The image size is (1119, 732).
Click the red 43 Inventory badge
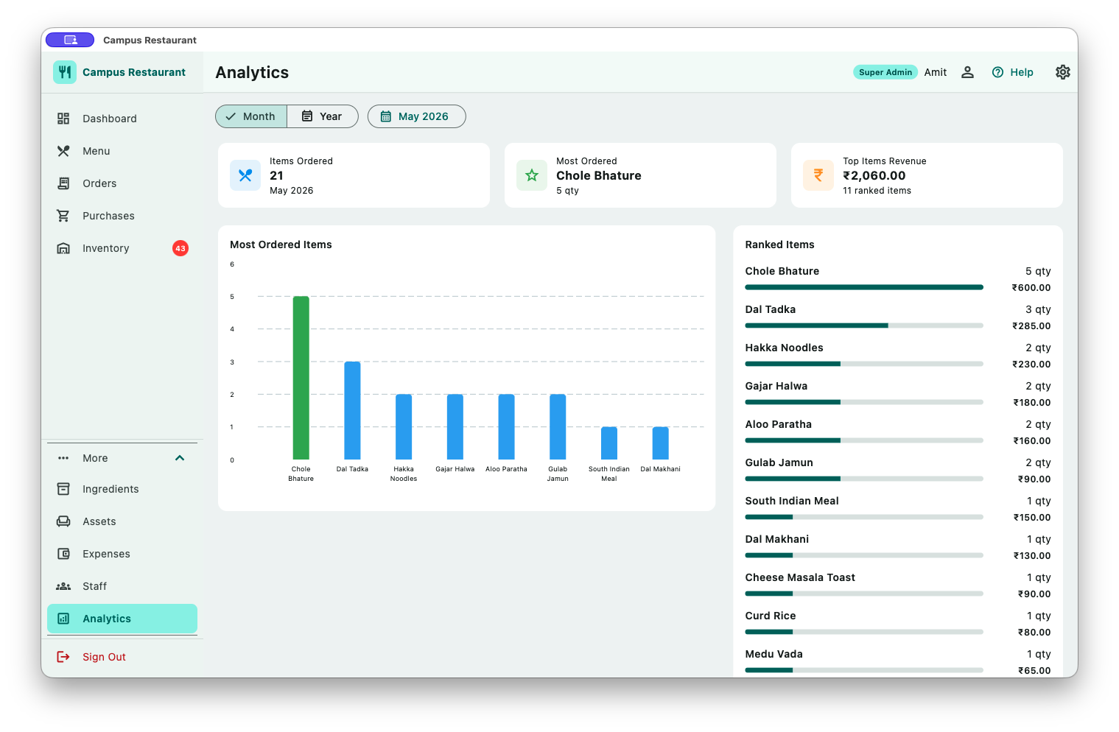click(x=180, y=248)
